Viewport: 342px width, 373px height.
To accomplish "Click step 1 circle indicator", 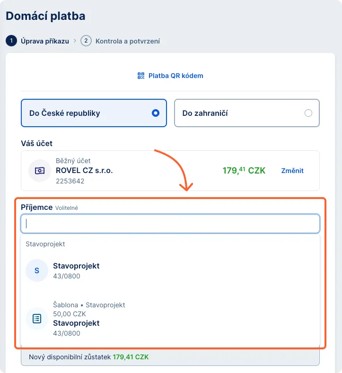I will click(x=11, y=41).
